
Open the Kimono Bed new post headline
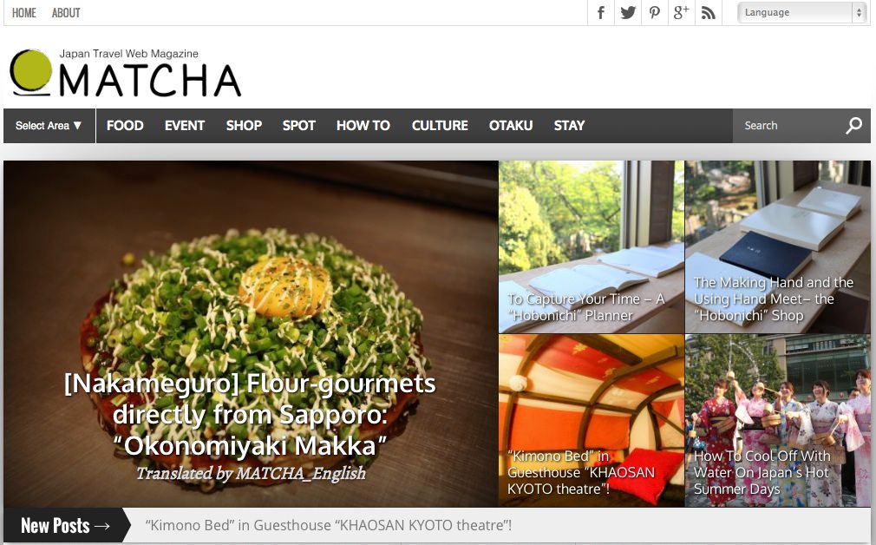pyautogui.click(x=329, y=525)
